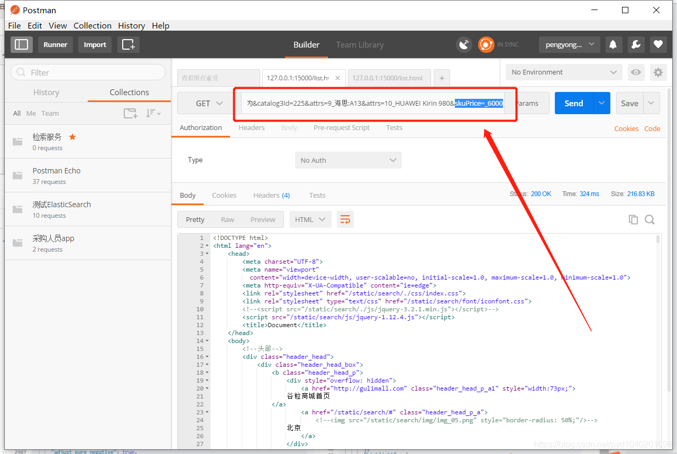
Task: Open the Collection menu
Action: [93, 25]
